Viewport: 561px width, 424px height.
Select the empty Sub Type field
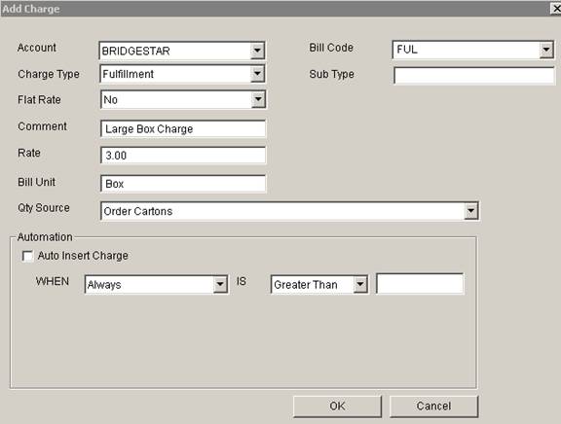474,76
